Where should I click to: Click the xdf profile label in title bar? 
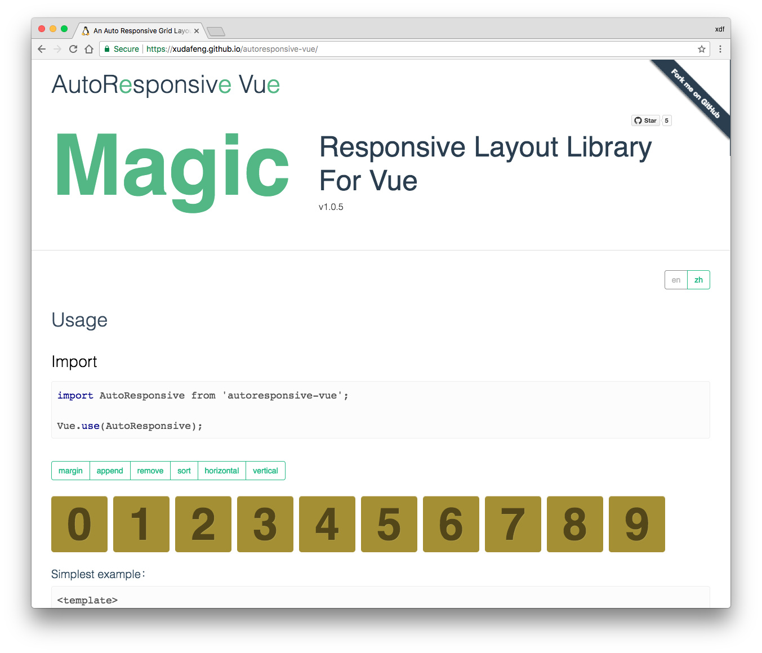coord(720,29)
